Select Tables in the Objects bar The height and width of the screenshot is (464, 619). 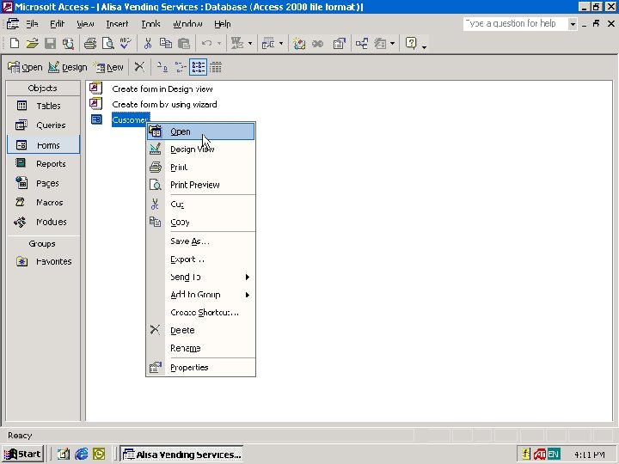click(44, 106)
